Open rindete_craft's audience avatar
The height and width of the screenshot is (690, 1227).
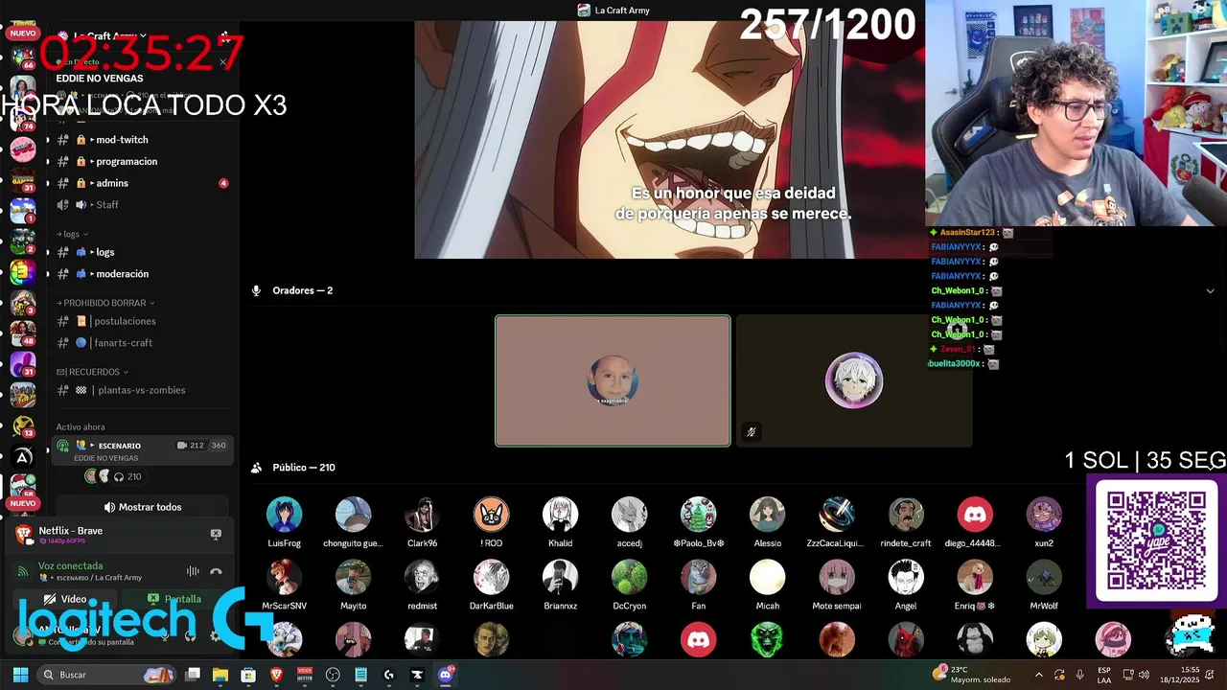(906, 515)
